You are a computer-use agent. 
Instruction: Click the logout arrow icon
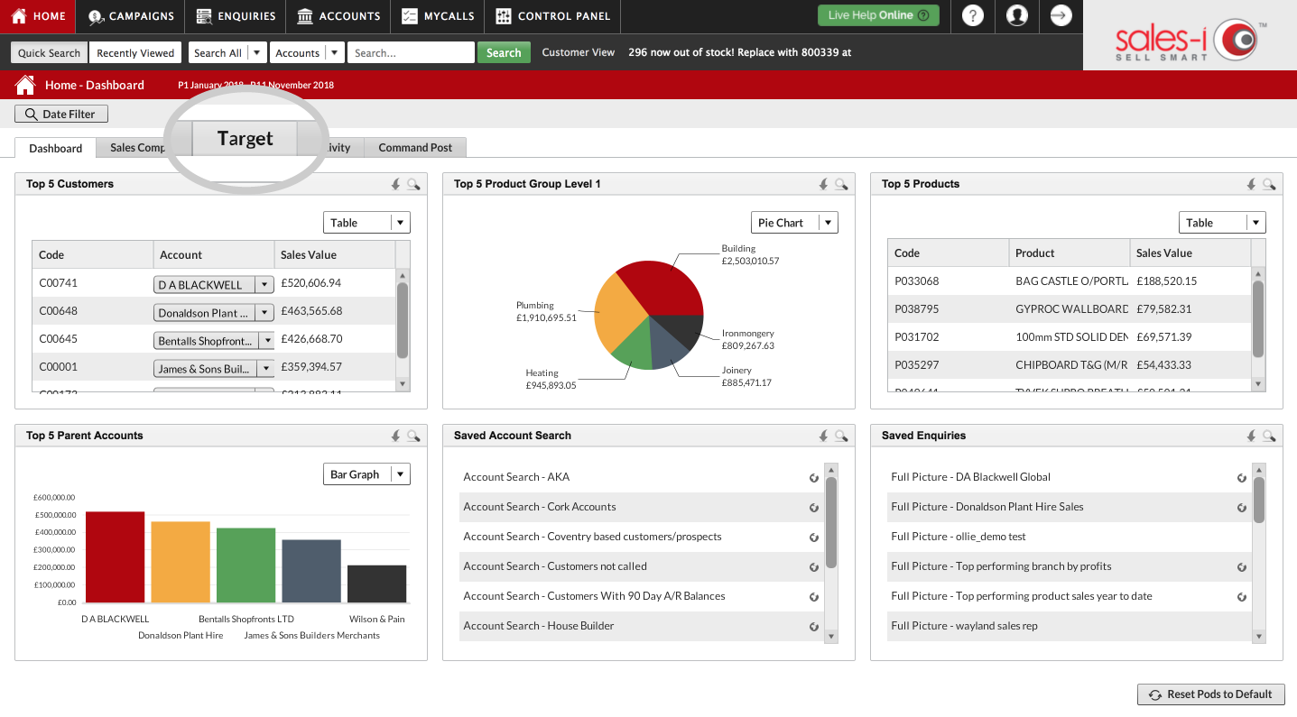click(1061, 15)
